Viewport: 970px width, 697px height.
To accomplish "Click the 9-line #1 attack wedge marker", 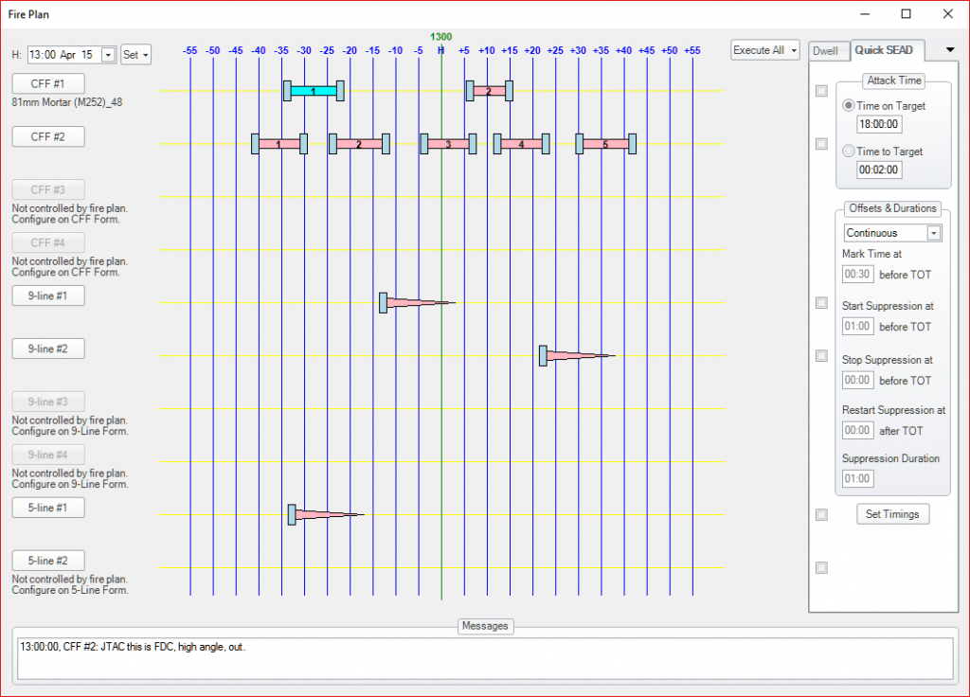I will pyautogui.click(x=415, y=303).
